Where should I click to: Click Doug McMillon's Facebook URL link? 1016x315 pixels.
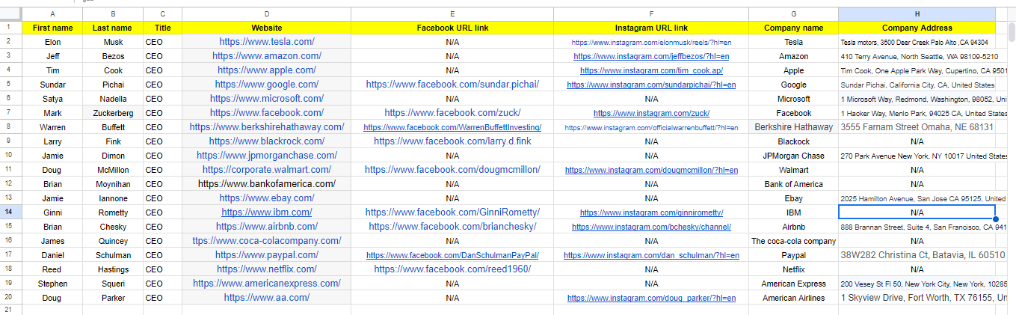(x=452, y=170)
